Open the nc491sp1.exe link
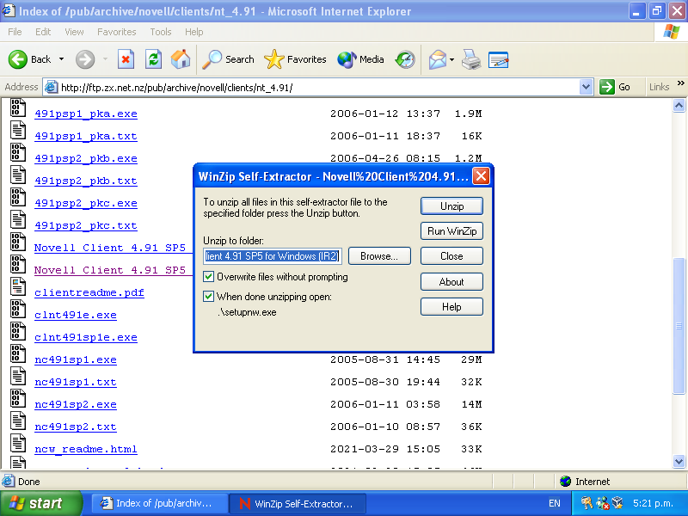 pyautogui.click(x=76, y=359)
